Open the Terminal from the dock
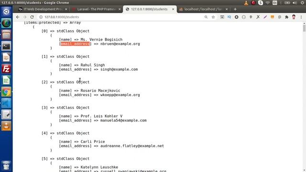Image resolution: width=306 pixels, height=172 pixels. [x=6, y=46]
